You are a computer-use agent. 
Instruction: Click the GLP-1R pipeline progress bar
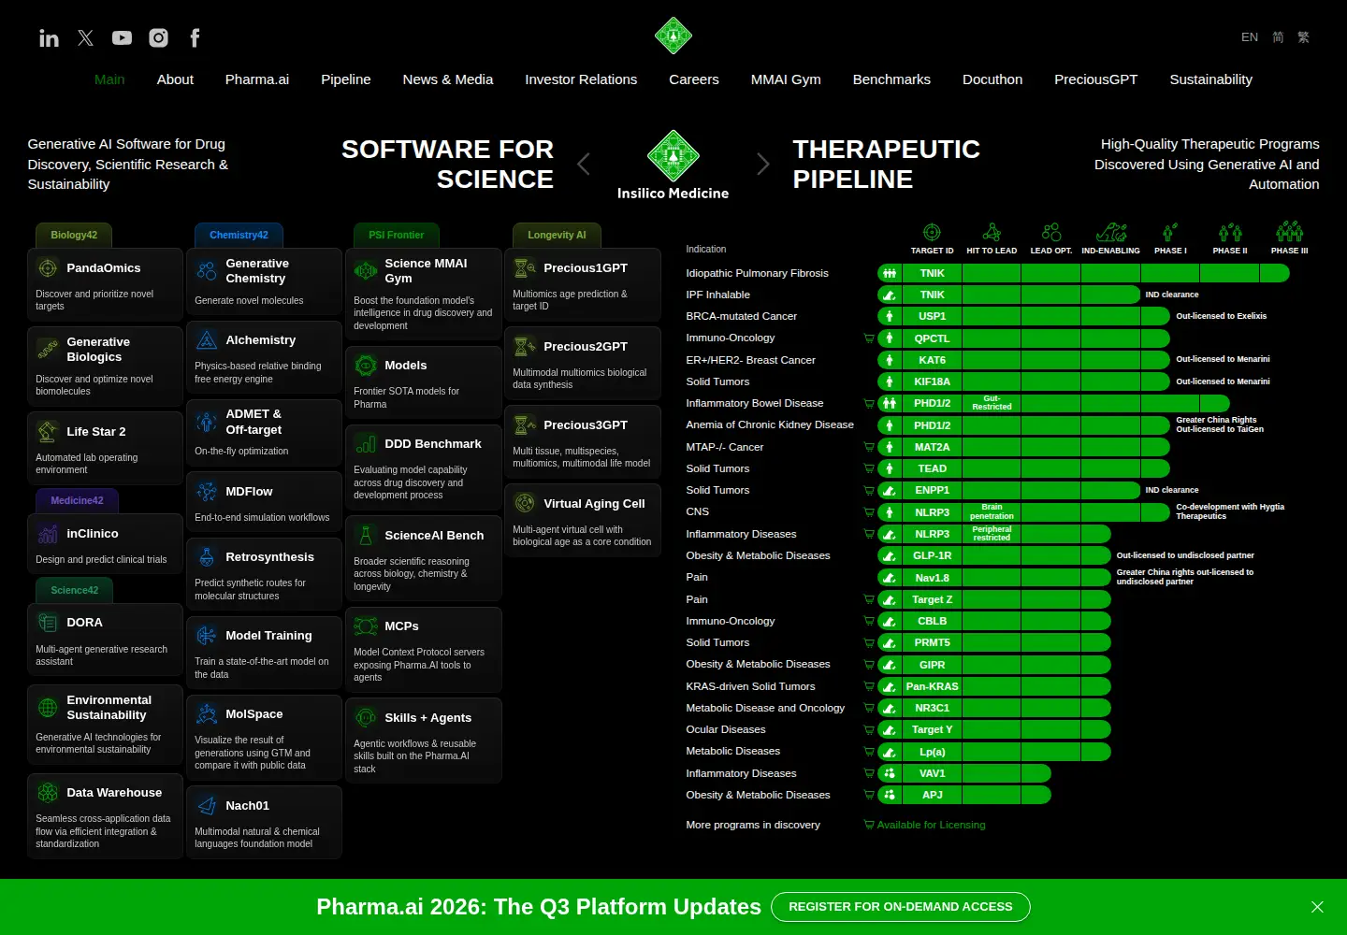(x=994, y=555)
